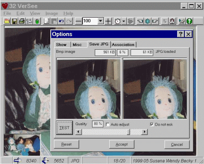204x164 pixels.
Task: Open the View menu
Action: (35, 14)
